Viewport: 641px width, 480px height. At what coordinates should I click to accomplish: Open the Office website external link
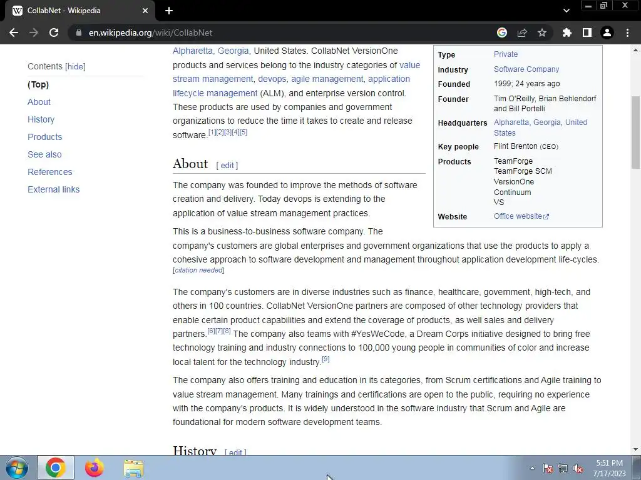point(521,216)
